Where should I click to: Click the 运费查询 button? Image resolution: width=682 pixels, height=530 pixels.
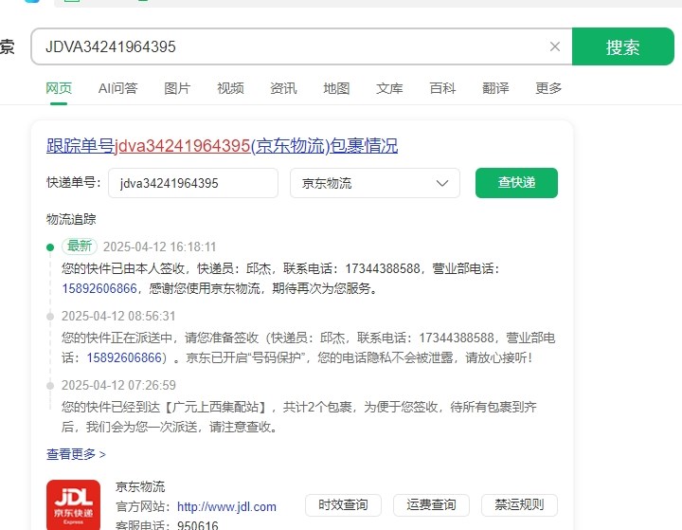click(x=431, y=505)
